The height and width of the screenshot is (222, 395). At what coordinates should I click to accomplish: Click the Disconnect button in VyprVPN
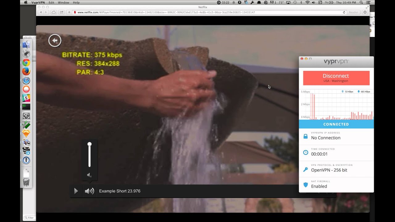point(336,78)
